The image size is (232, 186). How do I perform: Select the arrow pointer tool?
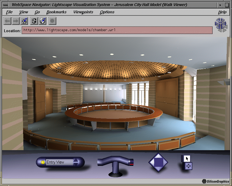coord(187,159)
